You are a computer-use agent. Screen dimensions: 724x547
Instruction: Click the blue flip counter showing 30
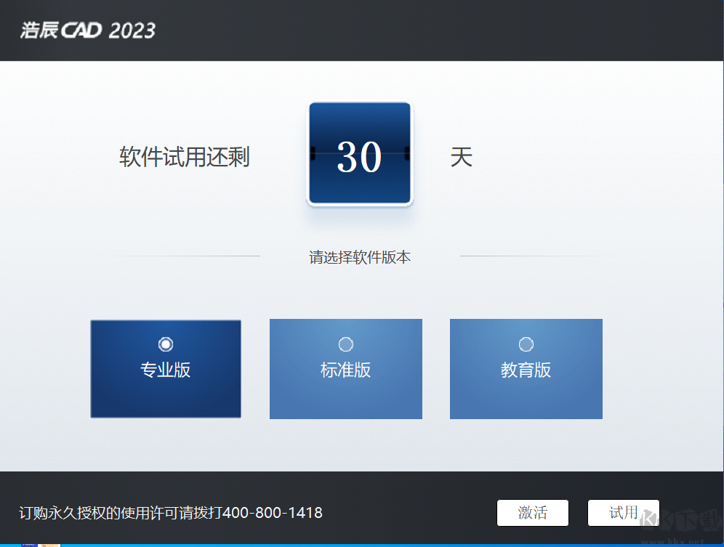tap(360, 153)
